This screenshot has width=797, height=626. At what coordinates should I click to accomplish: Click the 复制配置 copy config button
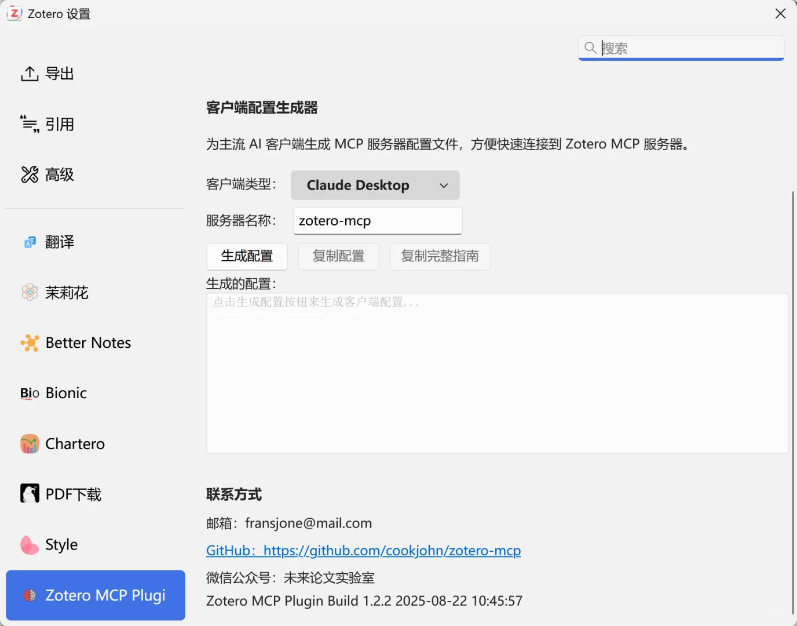click(x=338, y=256)
